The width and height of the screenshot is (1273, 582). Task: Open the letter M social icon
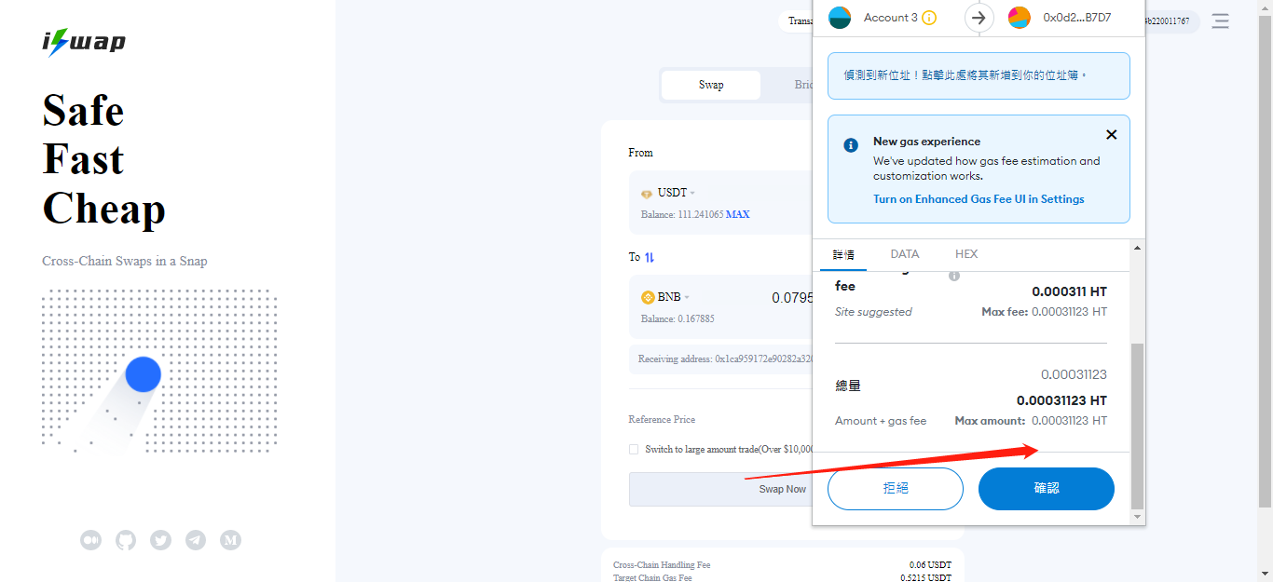pos(231,540)
